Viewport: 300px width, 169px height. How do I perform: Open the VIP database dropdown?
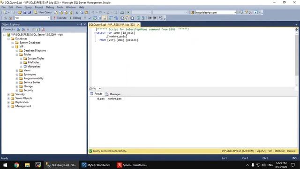point(49,18)
